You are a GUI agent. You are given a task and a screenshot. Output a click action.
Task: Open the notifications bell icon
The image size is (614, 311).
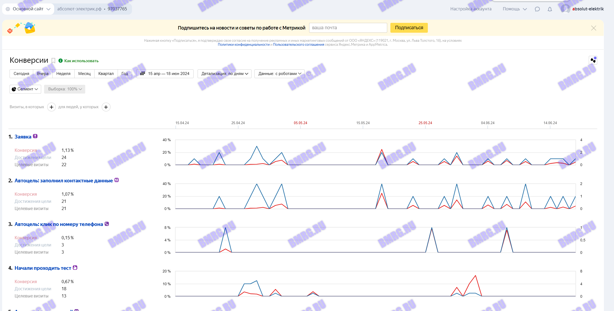(550, 9)
